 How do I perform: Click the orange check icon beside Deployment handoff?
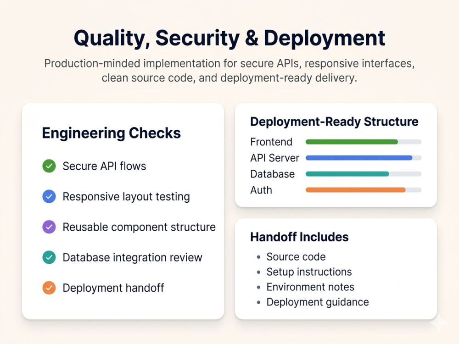pos(49,288)
